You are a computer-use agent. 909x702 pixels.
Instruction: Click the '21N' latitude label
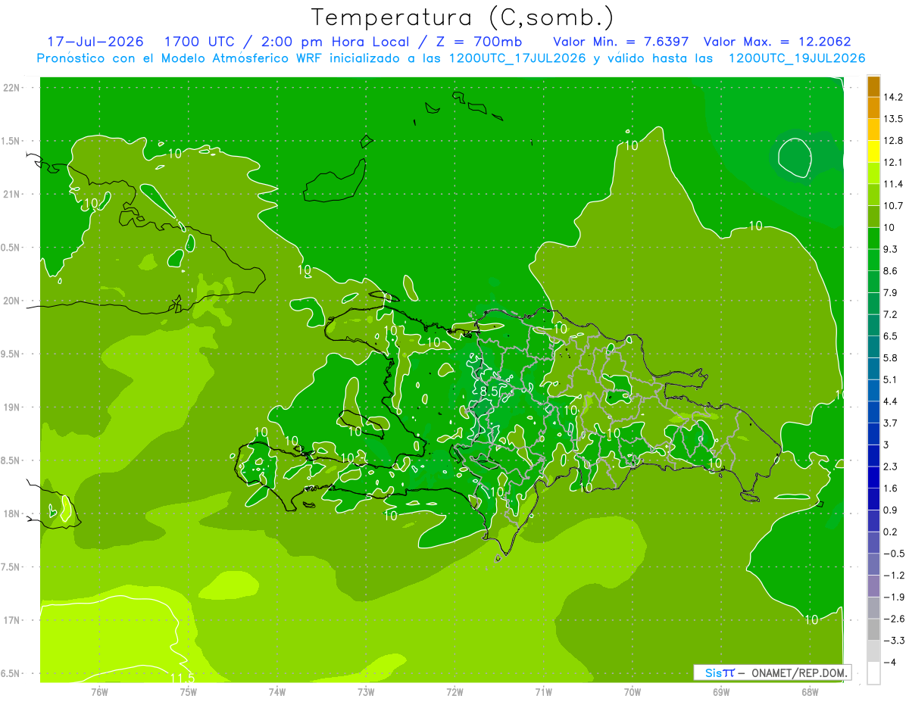pos(12,194)
